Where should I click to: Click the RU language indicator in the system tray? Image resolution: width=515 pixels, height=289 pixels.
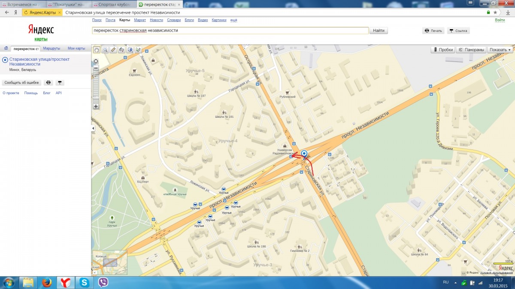(x=445, y=282)
